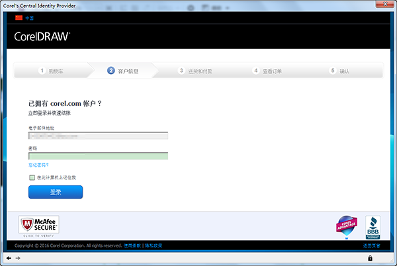Select step 2 客户信息 tab
This screenshot has width=397, height=266.
coord(126,70)
